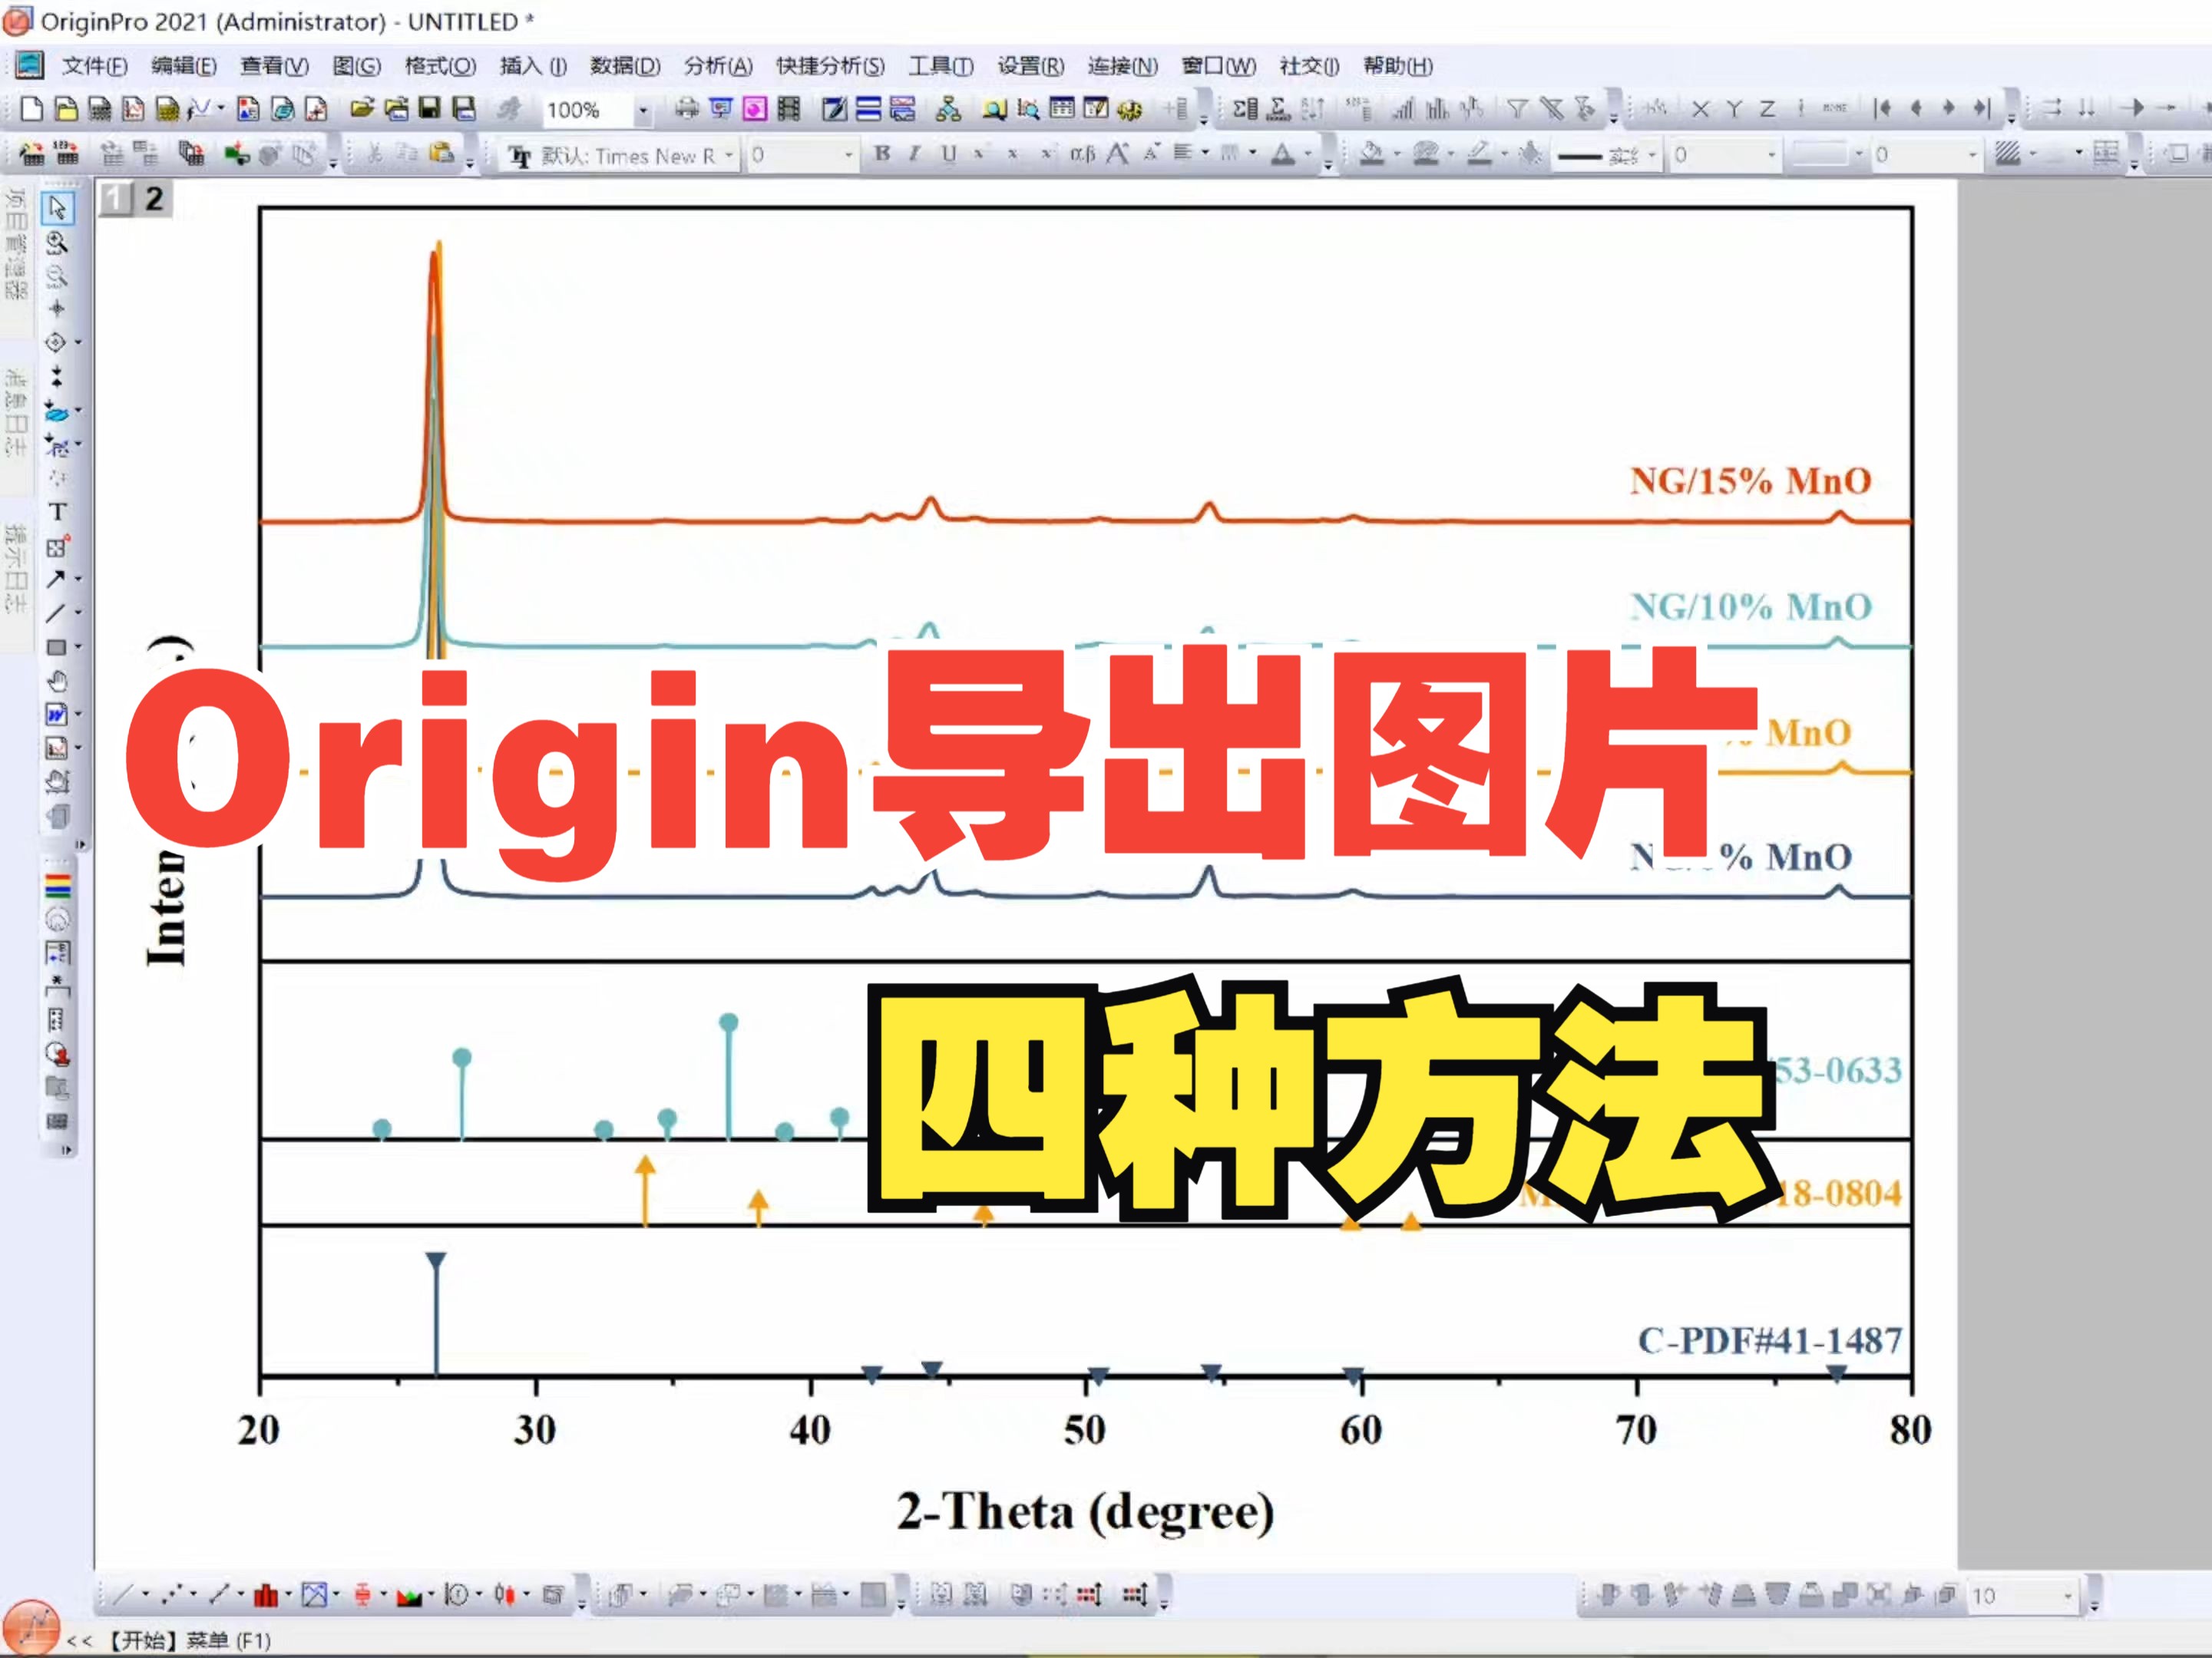Click the New Workbook icon

100,109
